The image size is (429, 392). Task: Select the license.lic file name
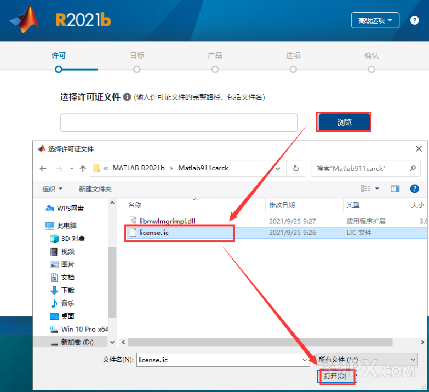pos(154,232)
